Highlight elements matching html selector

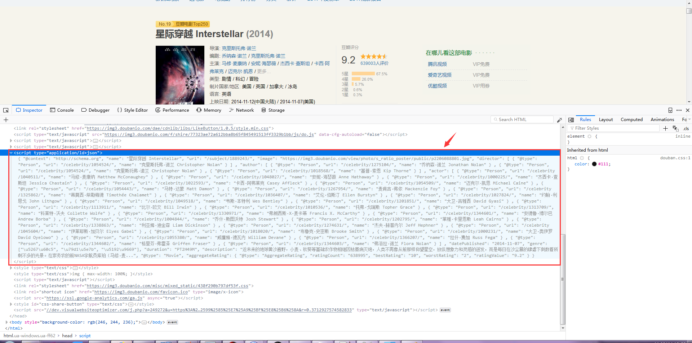point(582,158)
